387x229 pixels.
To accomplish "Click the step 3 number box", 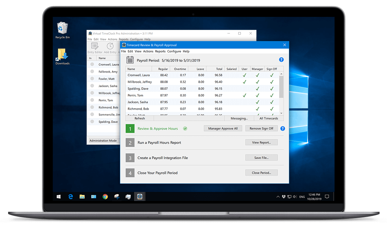I will pos(130,158).
